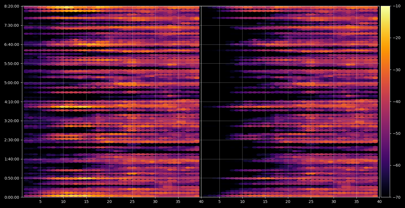This screenshot has width=405, height=208.
Task: Click x-axis tick 10 under right spectrogram
Action: (x=242, y=202)
